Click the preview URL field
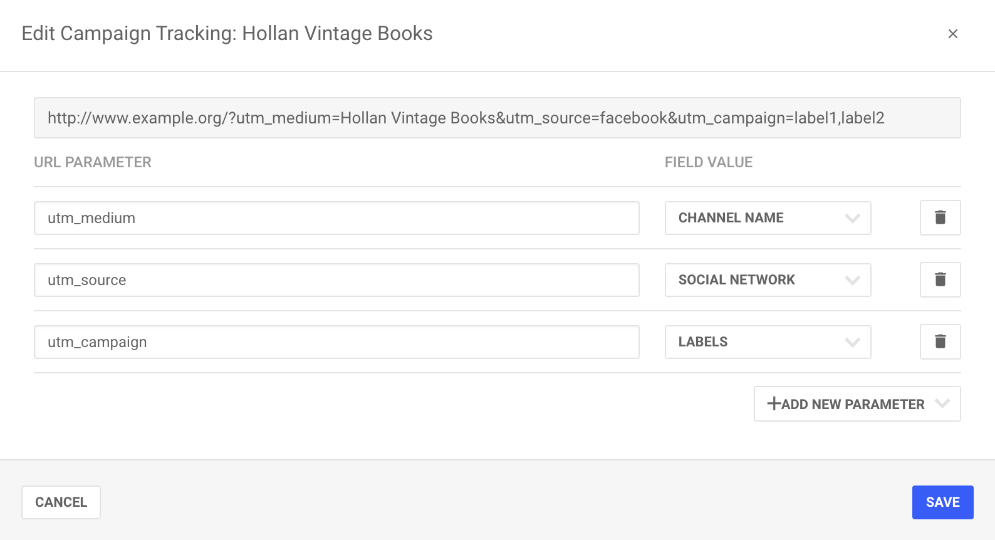The width and height of the screenshot is (995, 540). [x=497, y=118]
